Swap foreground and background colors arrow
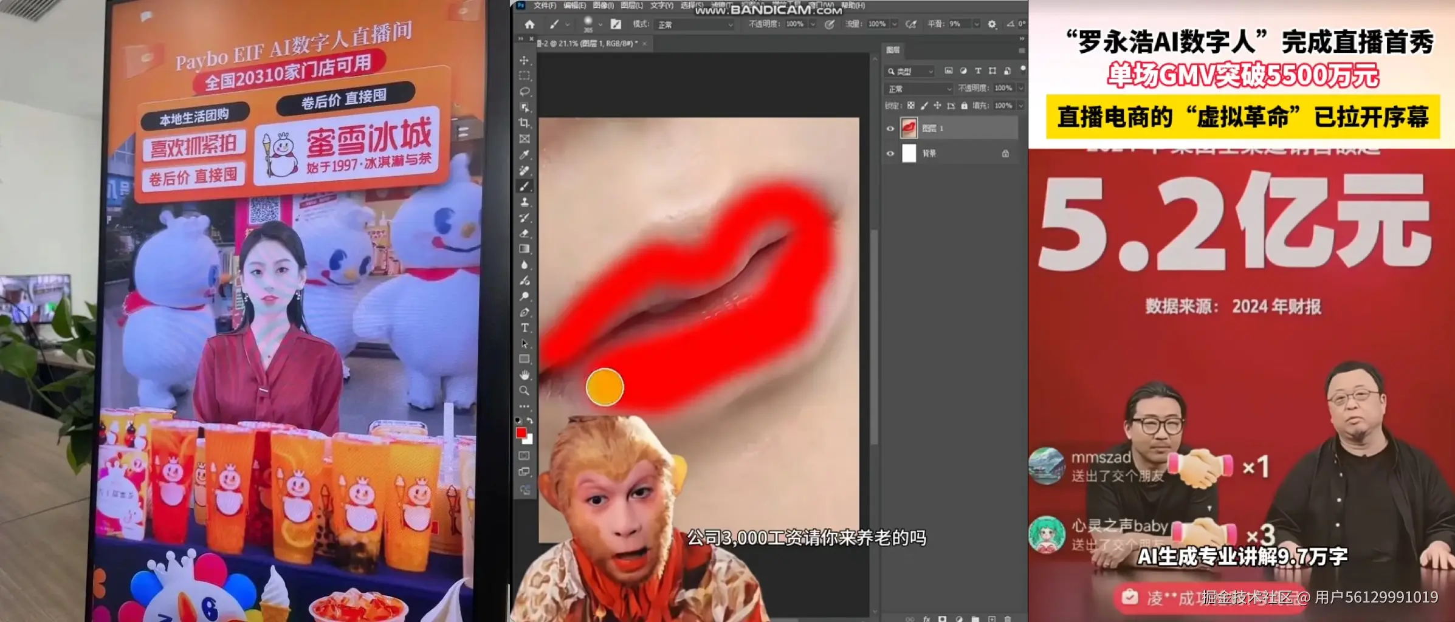Viewport: 1455px width, 622px height. click(529, 420)
